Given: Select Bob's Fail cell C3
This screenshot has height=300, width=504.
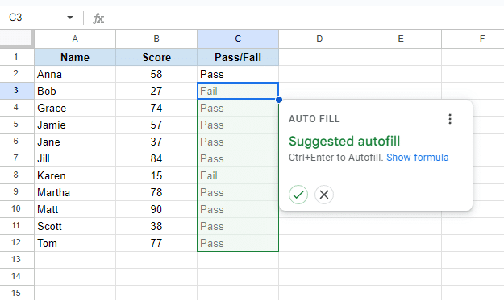Looking at the screenshot, I should click(x=238, y=91).
